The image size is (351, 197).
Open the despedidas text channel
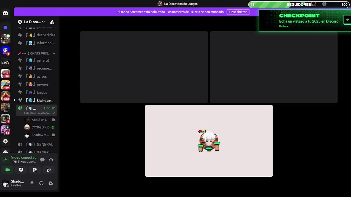click(36, 35)
